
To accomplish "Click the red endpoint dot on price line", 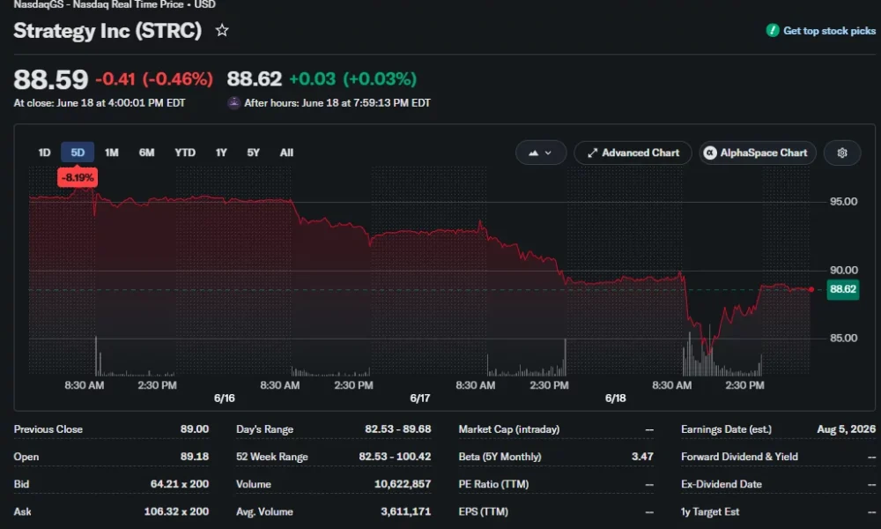I will pos(811,289).
